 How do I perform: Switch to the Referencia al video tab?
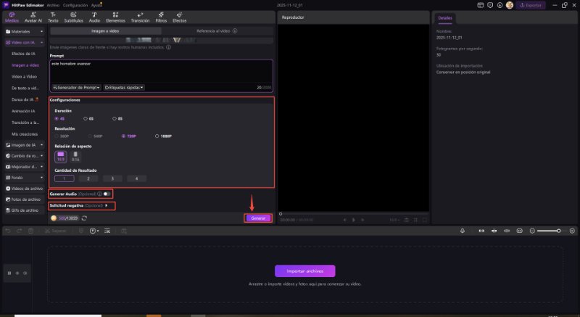pyautogui.click(x=217, y=31)
